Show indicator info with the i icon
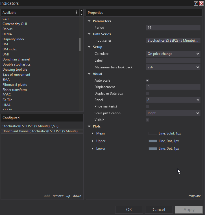Viewport: 205px width, 215px height. (x=76, y=12)
